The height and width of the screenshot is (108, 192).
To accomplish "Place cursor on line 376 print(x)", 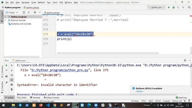I will pos(64,39).
